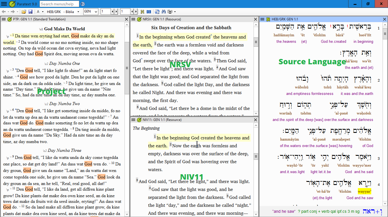Image resolution: width=388 pixels, height=217 pixels.
Task: Click the gloss 'God he.created'
Action: (x=333, y=41)
